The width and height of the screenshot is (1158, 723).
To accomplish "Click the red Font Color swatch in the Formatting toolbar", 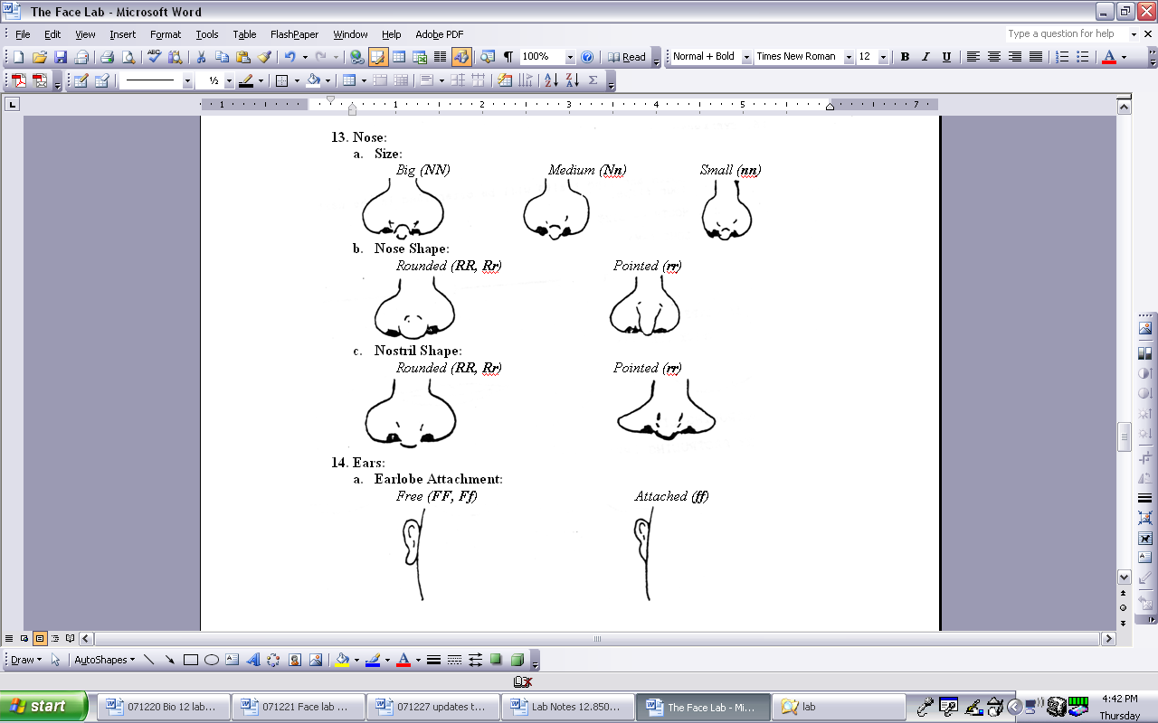I will (1109, 57).
